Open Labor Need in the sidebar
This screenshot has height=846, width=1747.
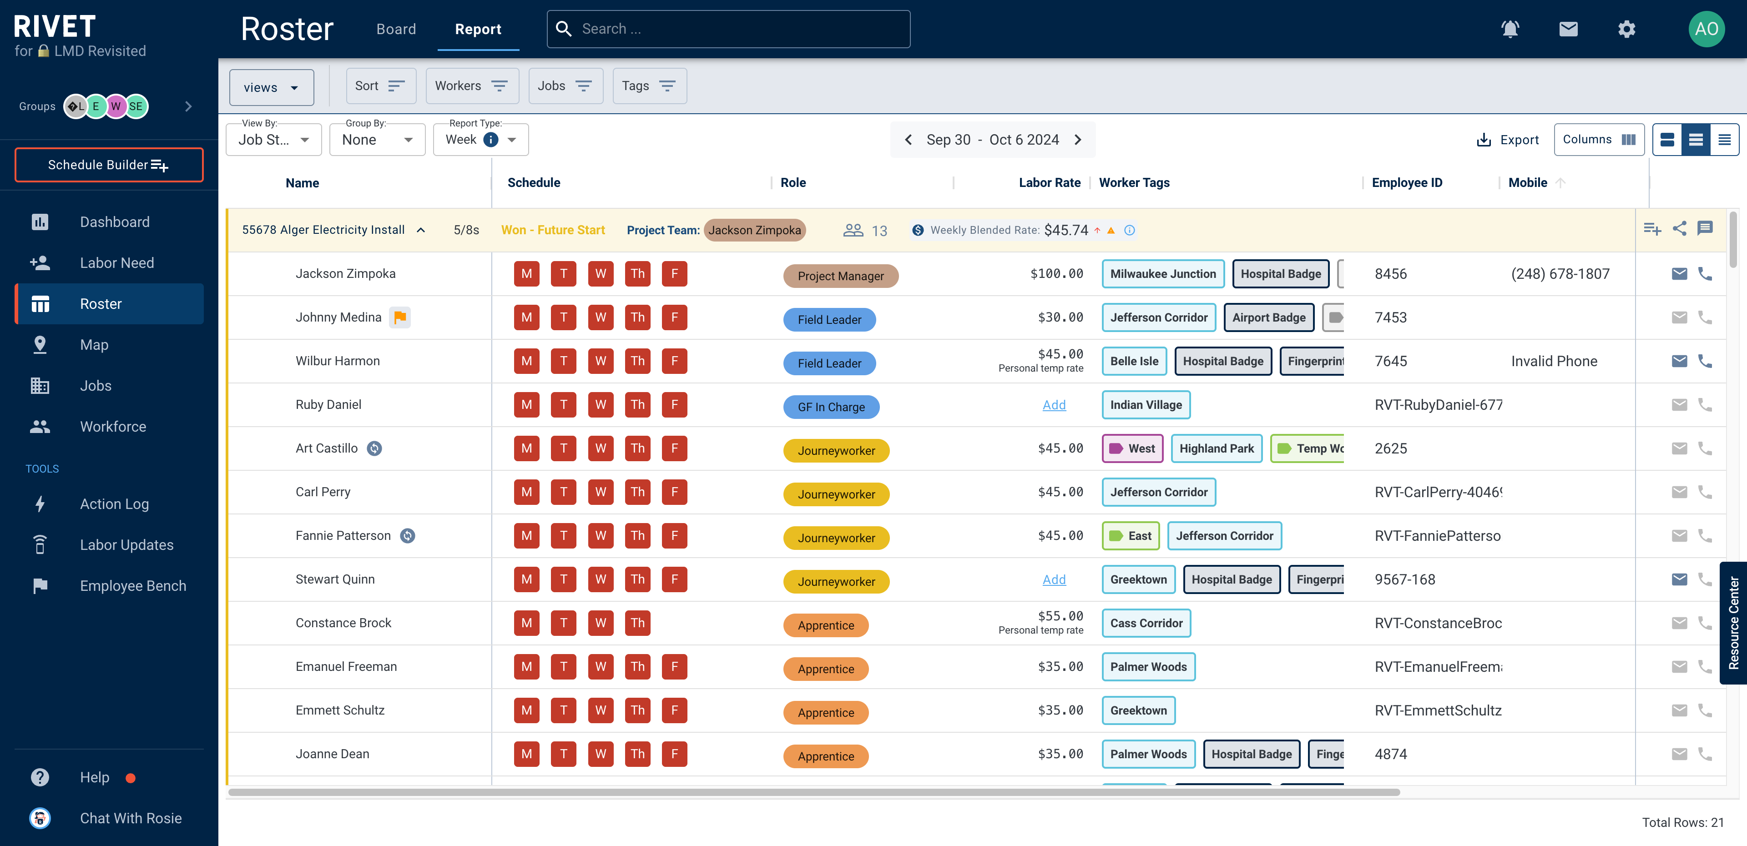point(109,262)
